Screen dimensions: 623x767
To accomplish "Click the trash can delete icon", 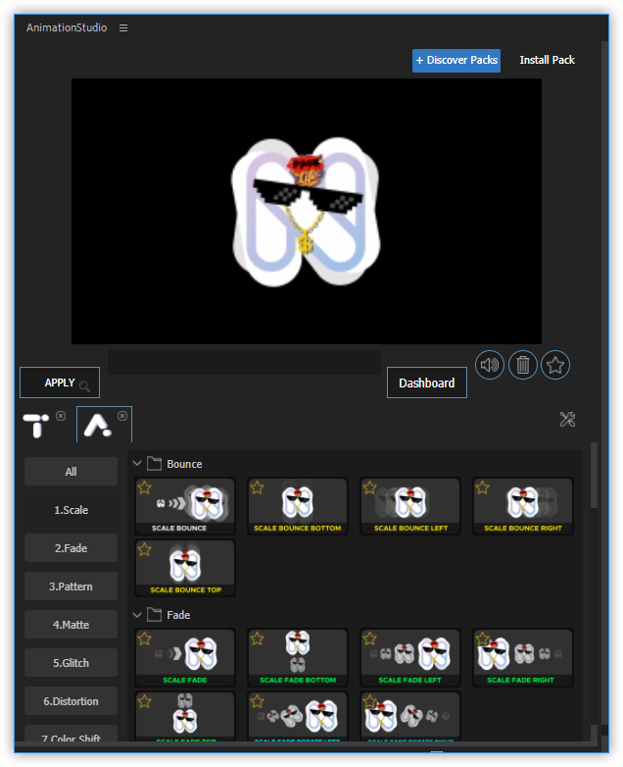I will (x=523, y=365).
